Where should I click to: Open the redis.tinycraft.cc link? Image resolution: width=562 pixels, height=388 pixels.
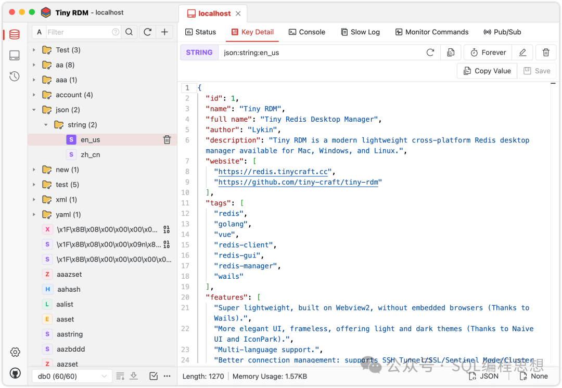273,172
